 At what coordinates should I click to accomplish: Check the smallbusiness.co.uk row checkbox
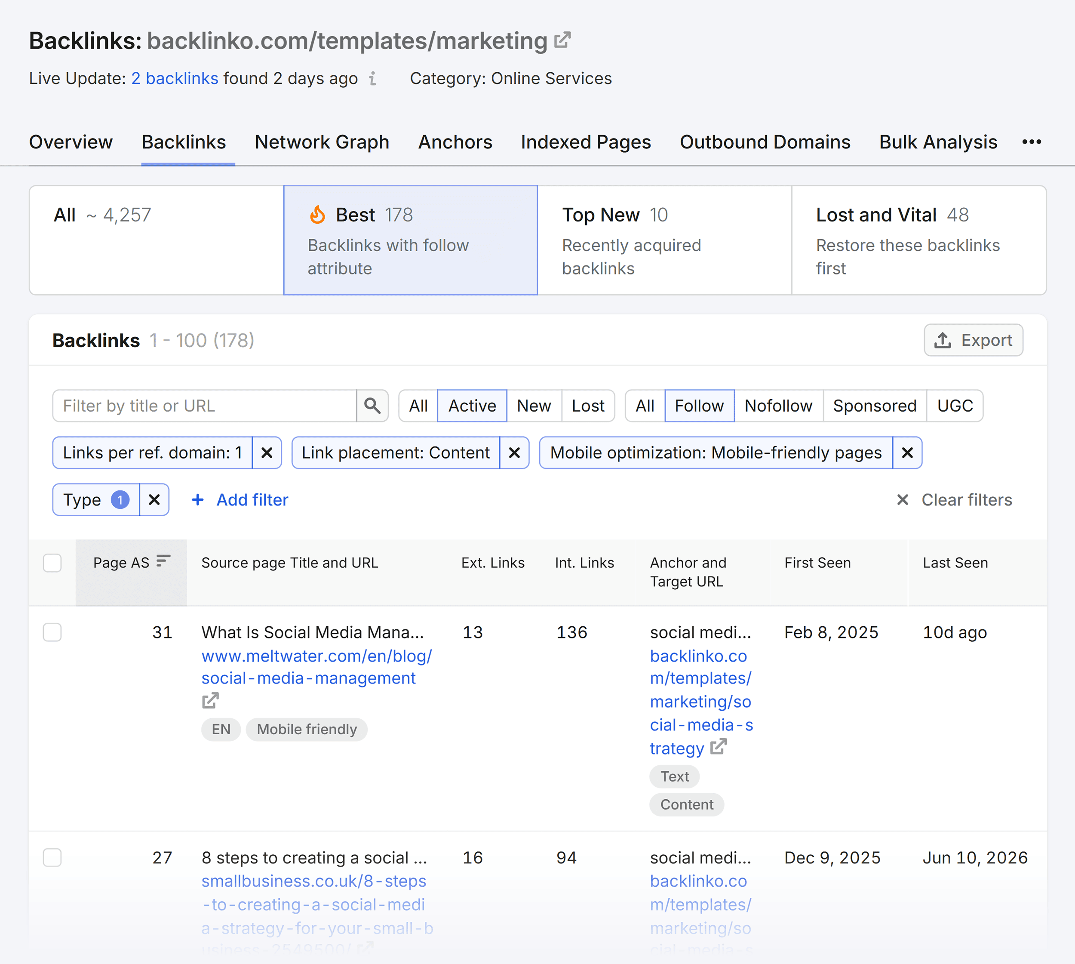[x=52, y=857]
